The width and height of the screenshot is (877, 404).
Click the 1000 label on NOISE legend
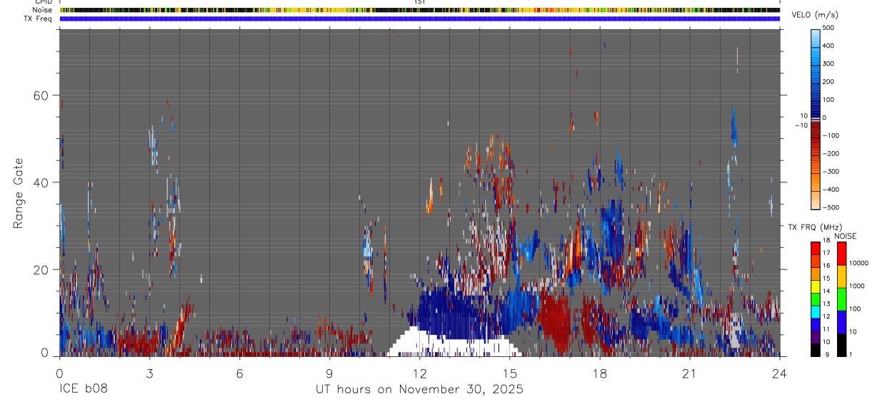858,286
